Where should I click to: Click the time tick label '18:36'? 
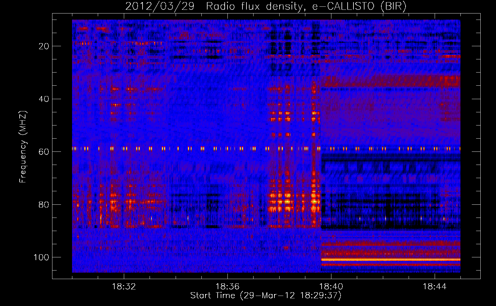coord(227,287)
